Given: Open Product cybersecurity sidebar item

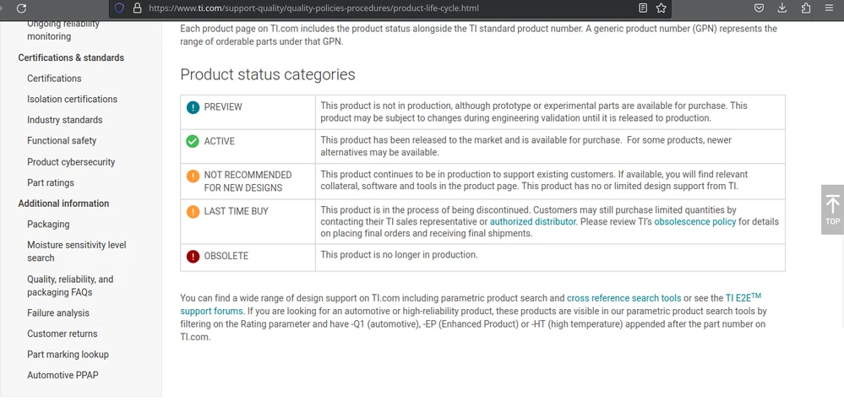Looking at the screenshot, I should coord(71,162).
